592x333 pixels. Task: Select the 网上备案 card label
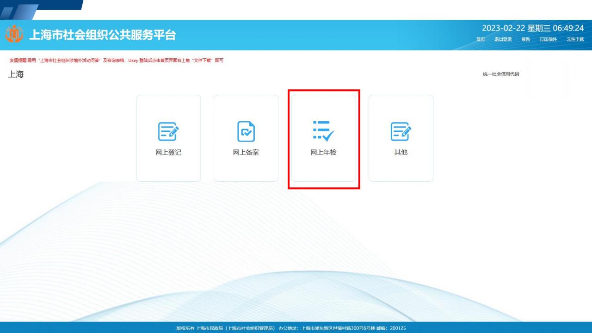pyautogui.click(x=246, y=153)
